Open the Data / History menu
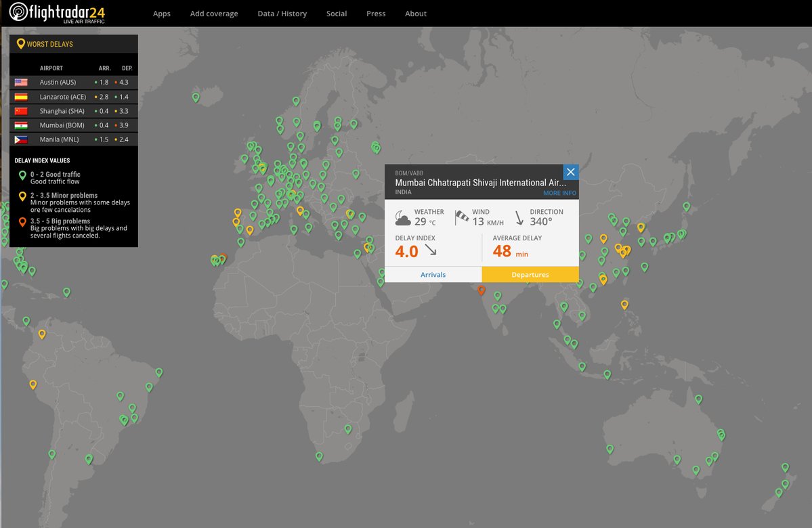This screenshot has width=812, height=528. click(282, 14)
